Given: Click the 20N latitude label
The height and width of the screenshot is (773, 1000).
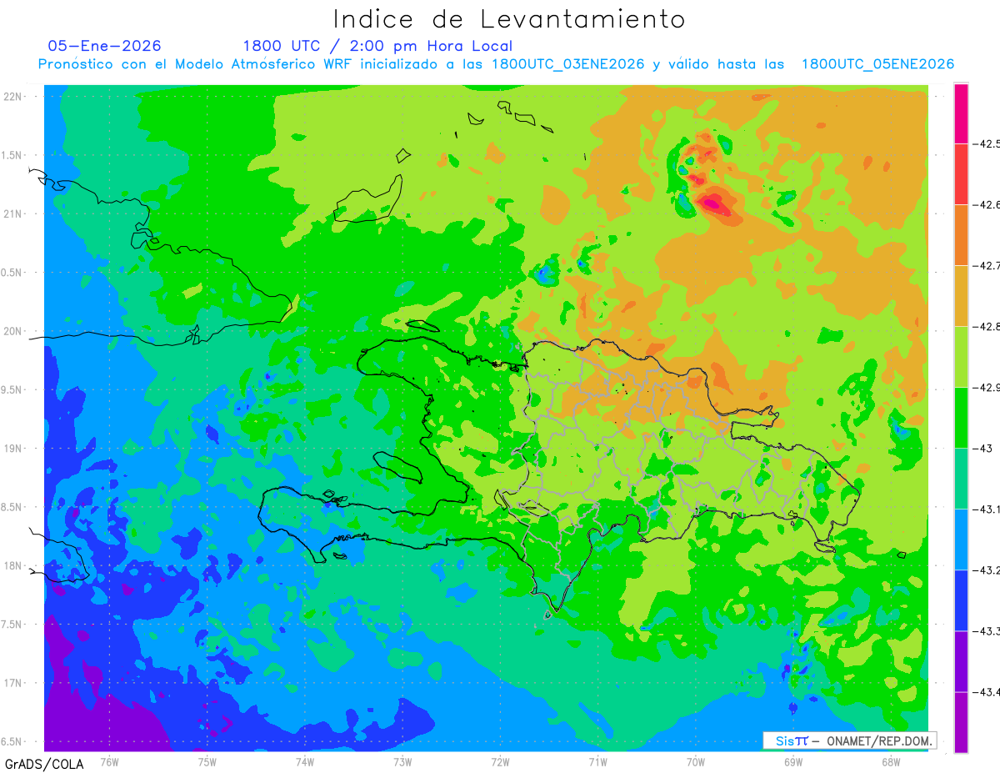Looking at the screenshot, I should [x=14, y=332].
